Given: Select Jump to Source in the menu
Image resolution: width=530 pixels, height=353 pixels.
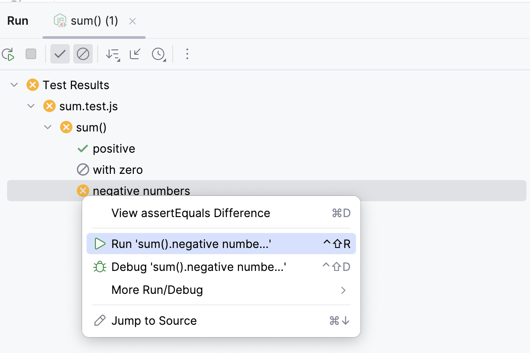Looking at the screenshot, I should click(155, 321).
